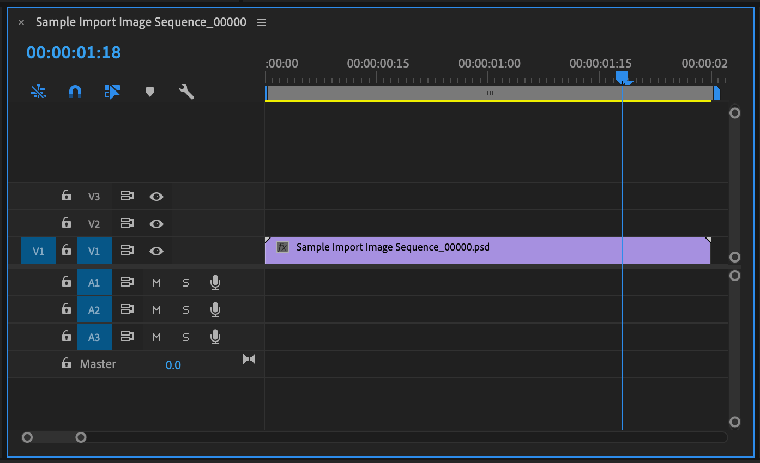Image resolution: width=760 pixels, height=463 pixels.
Task: Solo audio track A3
Action: 185,337
